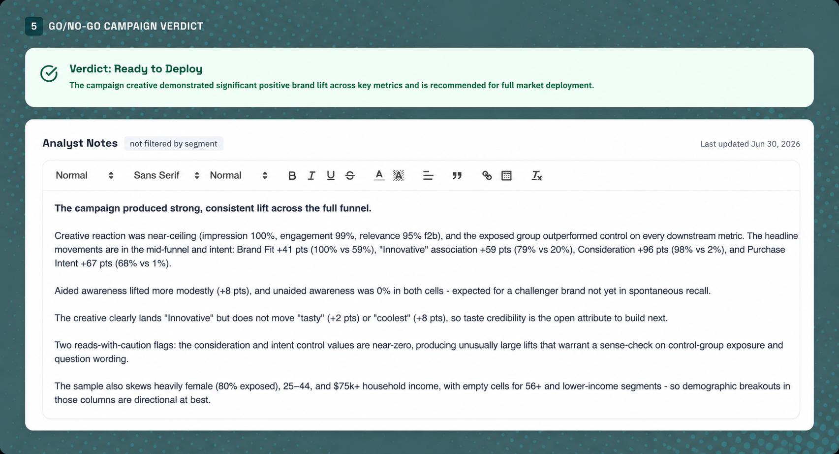Place cursor in the bold summary line
The image size is (839, 454).
(x=213, y=208)
